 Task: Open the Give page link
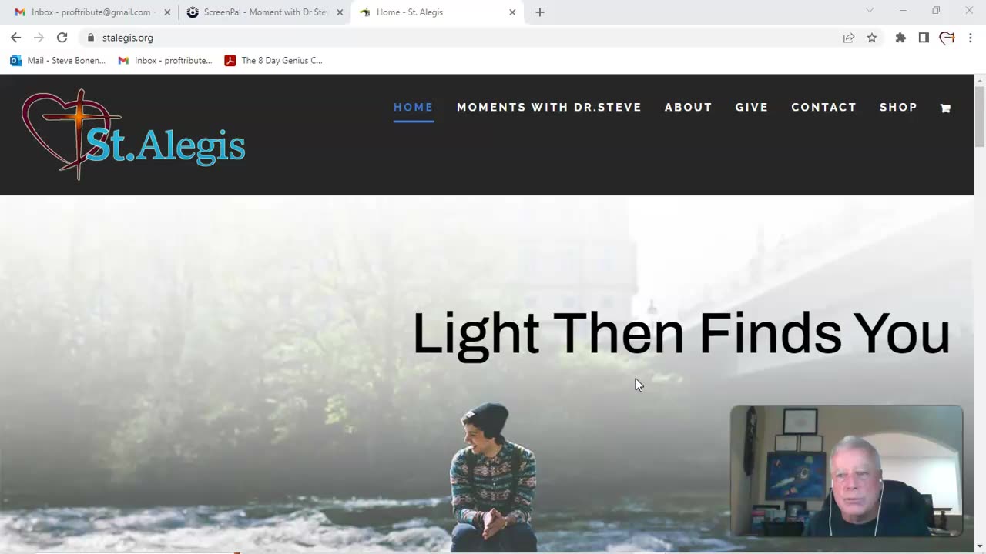pos(752,107)
